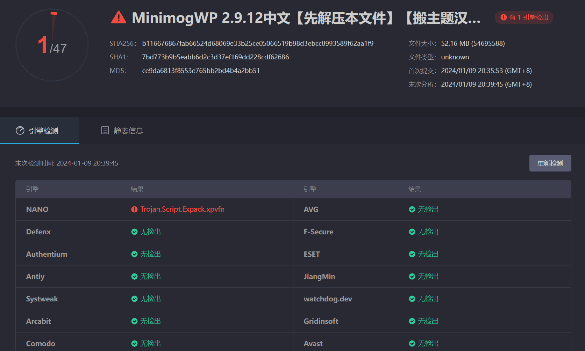The image size is (585, 351).
Task: Click the SHA1 hash value
Action: [x=215, y=57]
